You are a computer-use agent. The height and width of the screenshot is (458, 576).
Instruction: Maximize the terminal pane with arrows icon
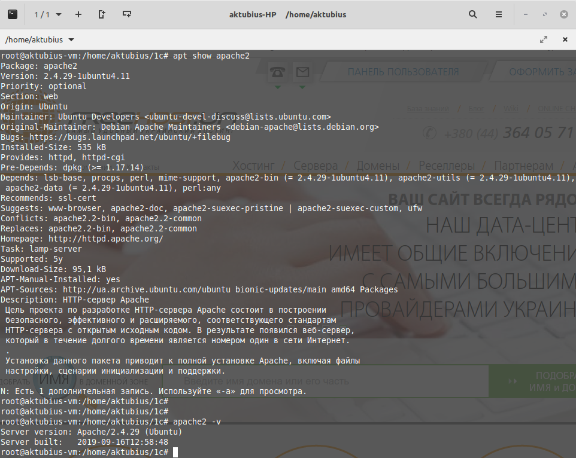coord(544,39)
